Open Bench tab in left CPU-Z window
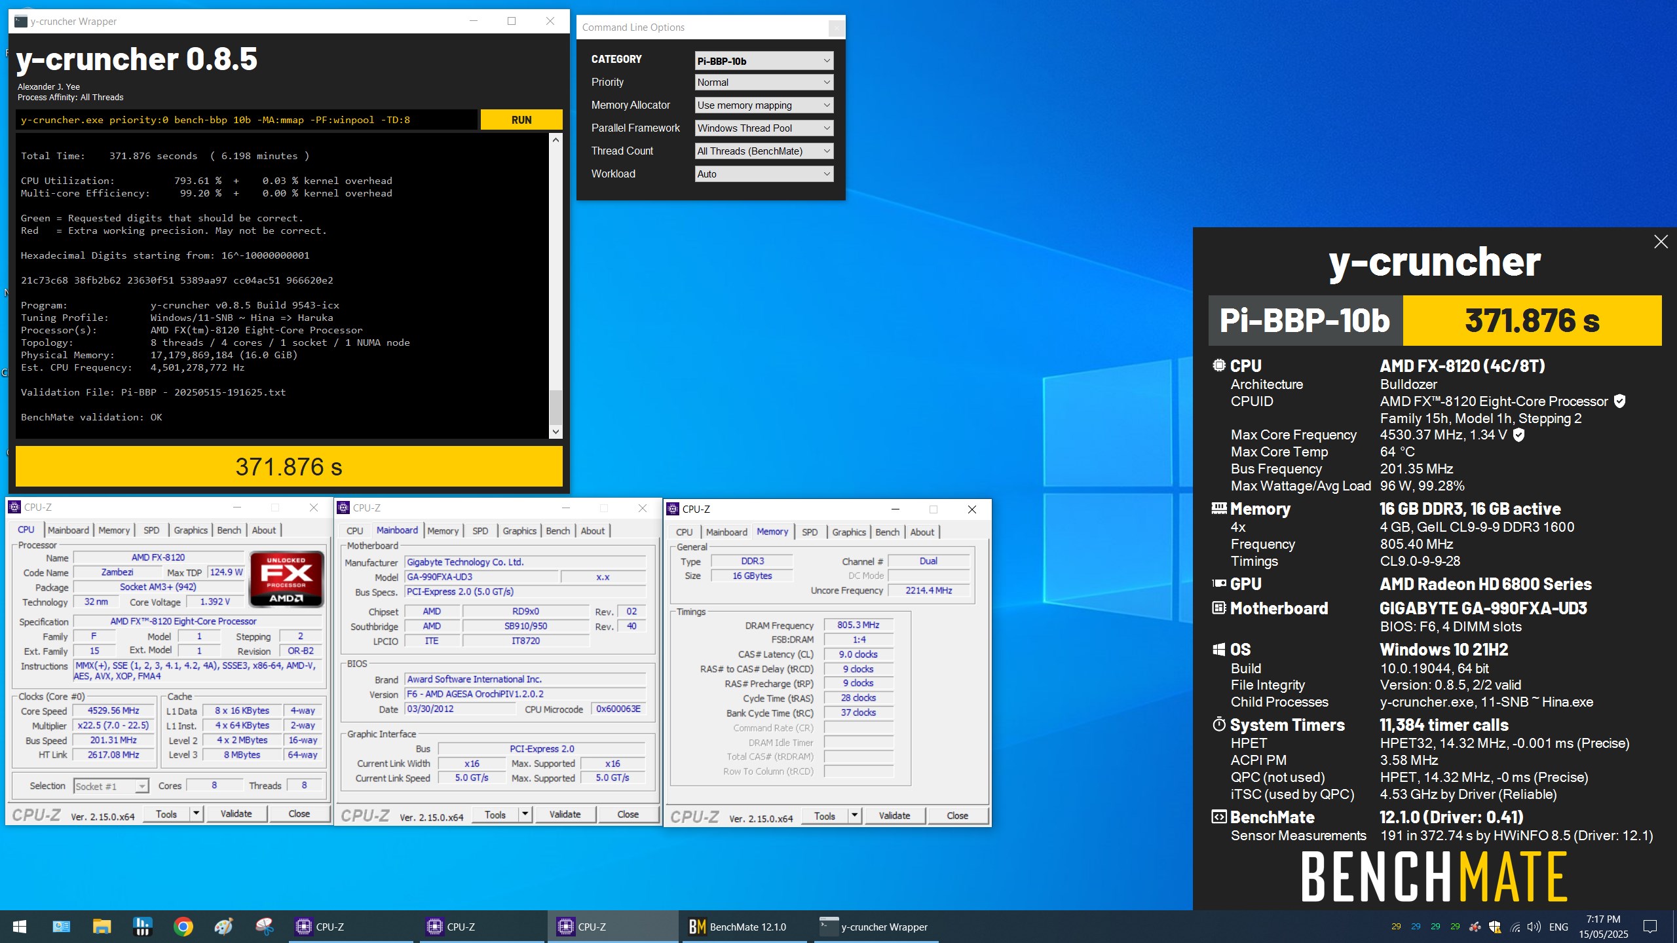 point(229,530)
